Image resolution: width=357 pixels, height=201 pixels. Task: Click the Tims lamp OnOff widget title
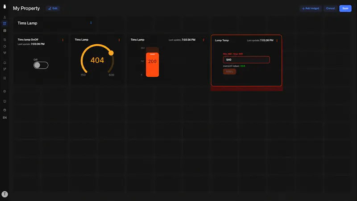[28, 40]
